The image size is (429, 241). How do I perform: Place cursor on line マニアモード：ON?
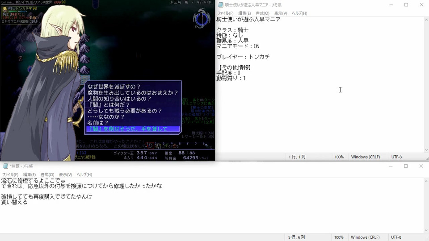238,46
